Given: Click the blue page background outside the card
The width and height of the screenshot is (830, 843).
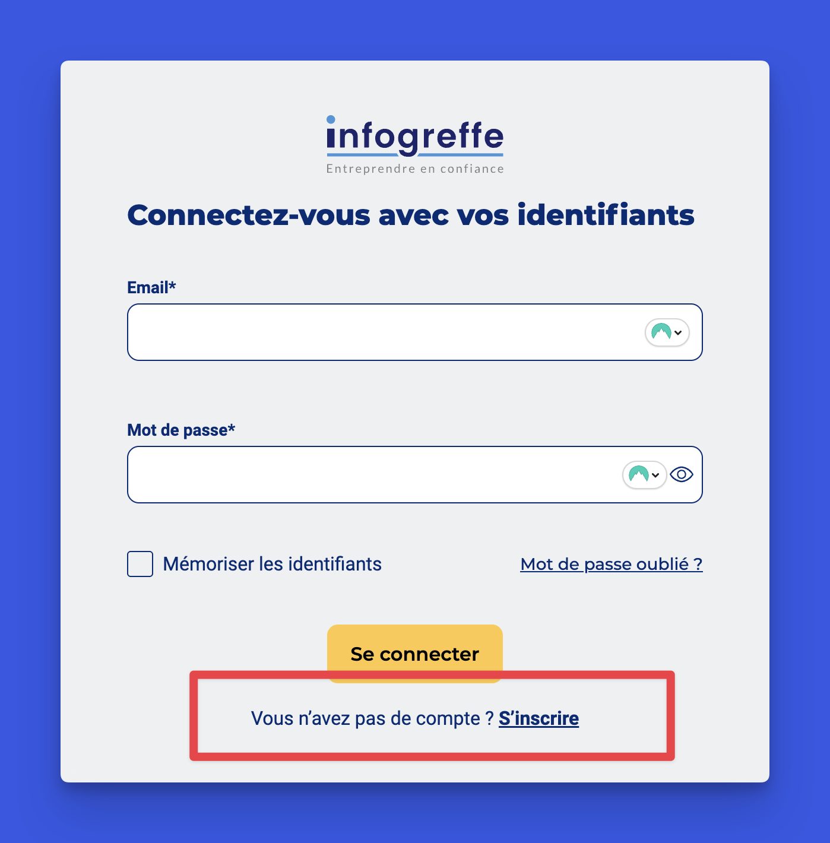Looking at the screenshot, I should coord(30,416).
